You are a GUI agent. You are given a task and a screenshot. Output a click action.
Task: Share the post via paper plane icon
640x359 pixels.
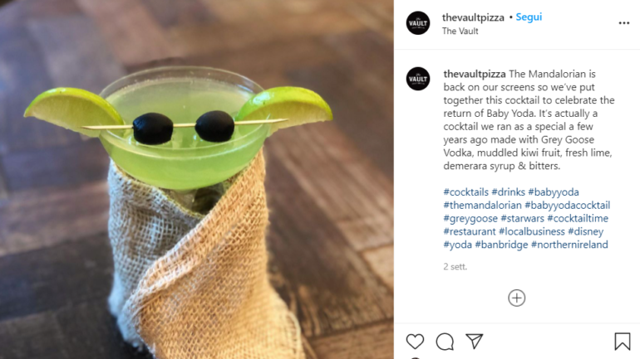click(475, 341)
